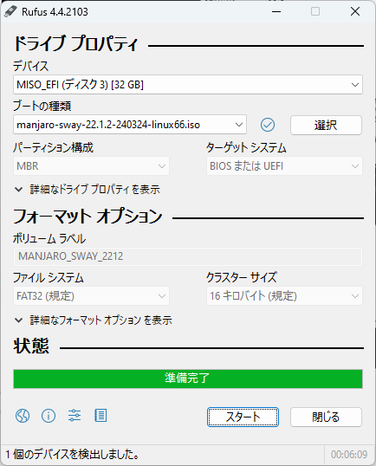
Task: Show the about info icon
Action: (49, 416)
